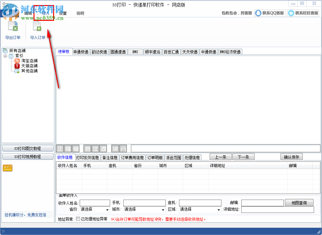Click the 货 filter icon
322x235 pixels.
pyautogui.click(x=116, y=148)
